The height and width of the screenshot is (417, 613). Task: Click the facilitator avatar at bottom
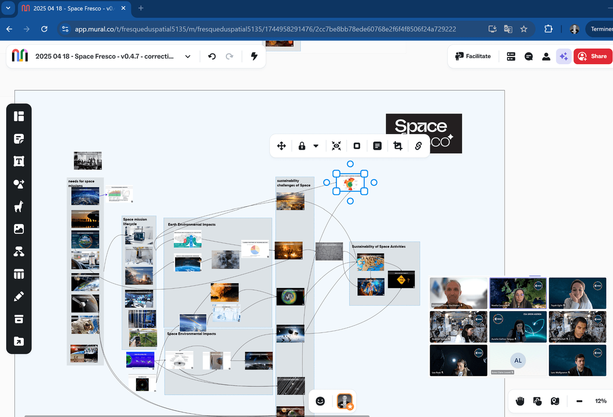pos(345,401)
